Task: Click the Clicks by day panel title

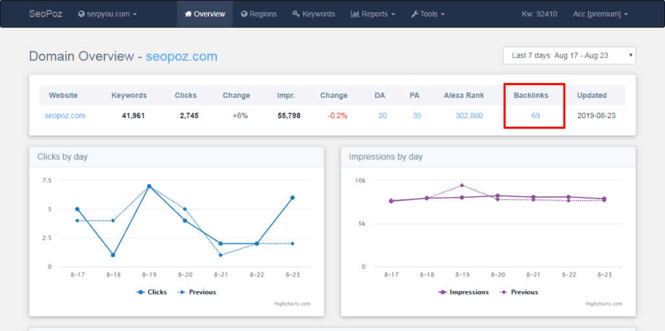Action: [x=62, y=157]
